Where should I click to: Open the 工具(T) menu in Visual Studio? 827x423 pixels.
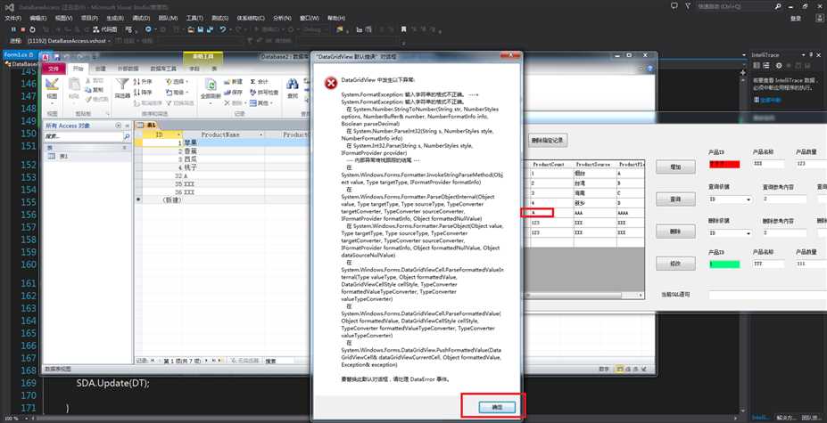194,18
